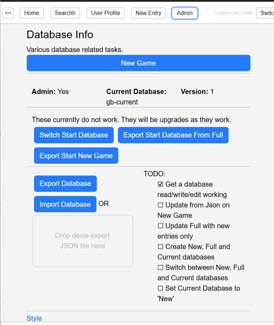Click Export Start Database From Full
The height and width of the screenshot is (325, 274).
tap(173, 135)
